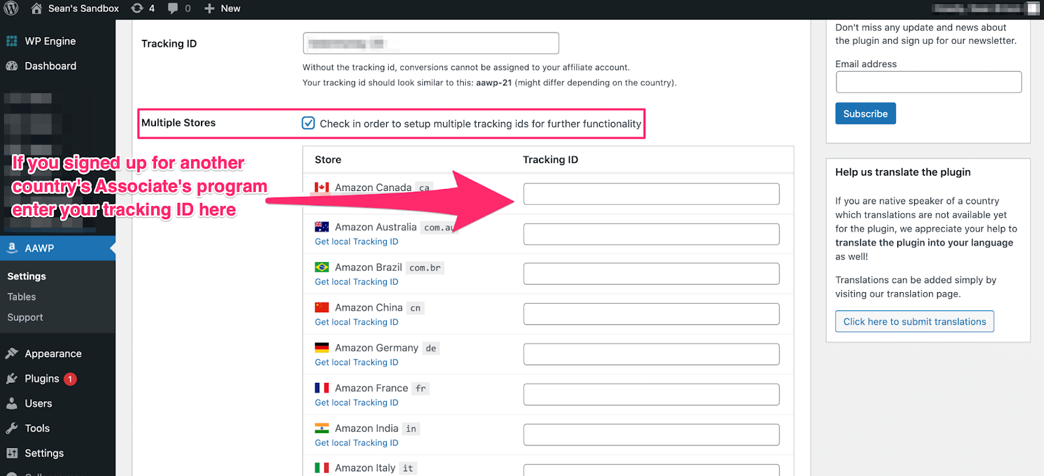Click the Users person icon
This screenshot has height=476, width=1044.
pos(12,403)
